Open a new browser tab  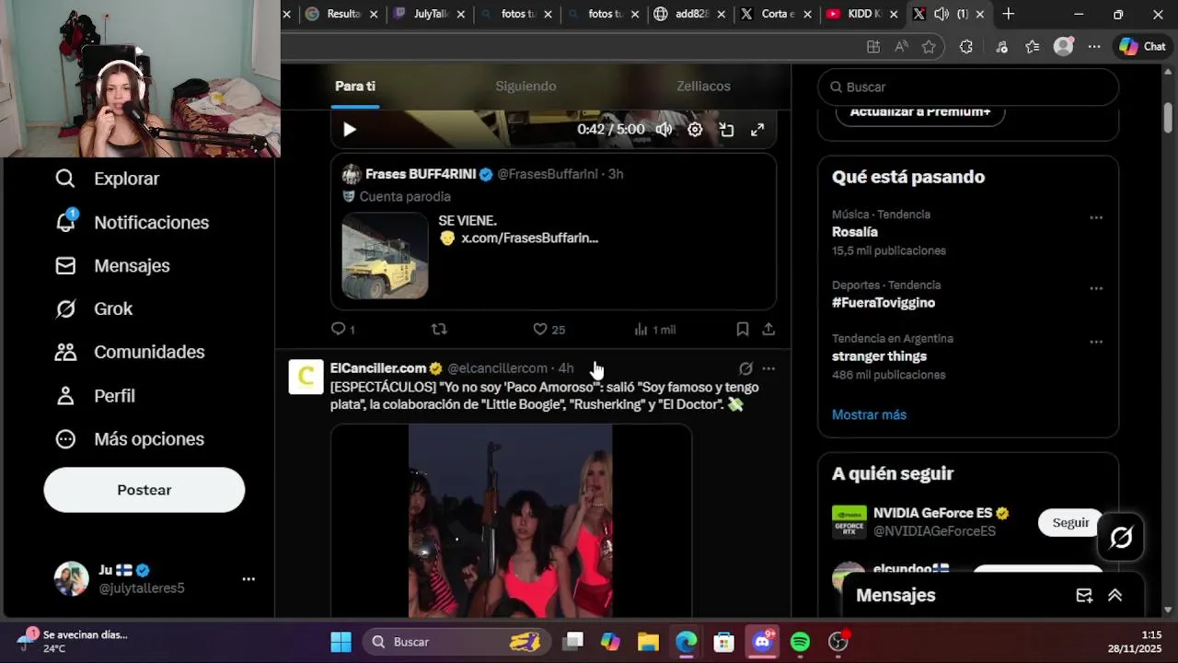point(1009,14)
